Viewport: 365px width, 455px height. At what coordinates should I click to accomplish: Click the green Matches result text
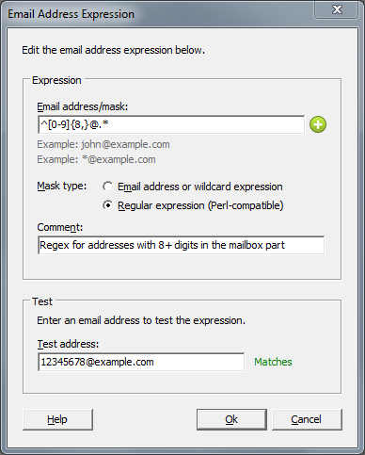point(273,362)
